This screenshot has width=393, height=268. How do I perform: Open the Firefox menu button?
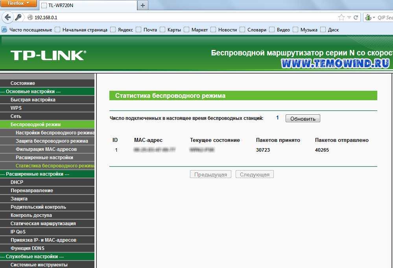point(18,4)
